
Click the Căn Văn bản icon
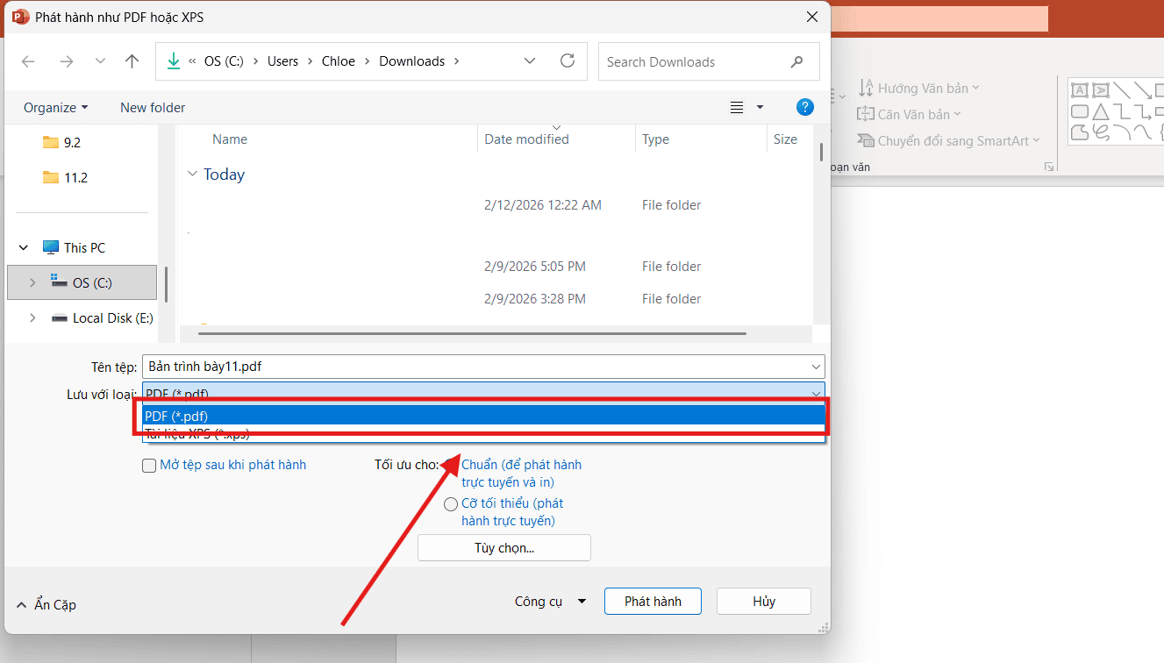pos(868,113)
